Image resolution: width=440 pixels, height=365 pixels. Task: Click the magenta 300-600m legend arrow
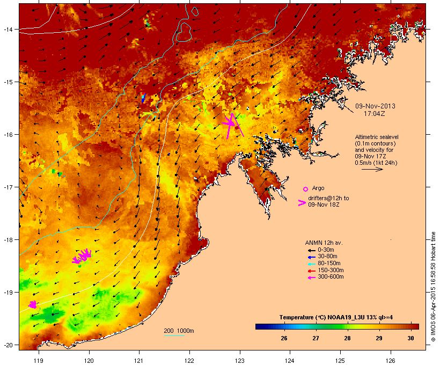tap(312, 278)
